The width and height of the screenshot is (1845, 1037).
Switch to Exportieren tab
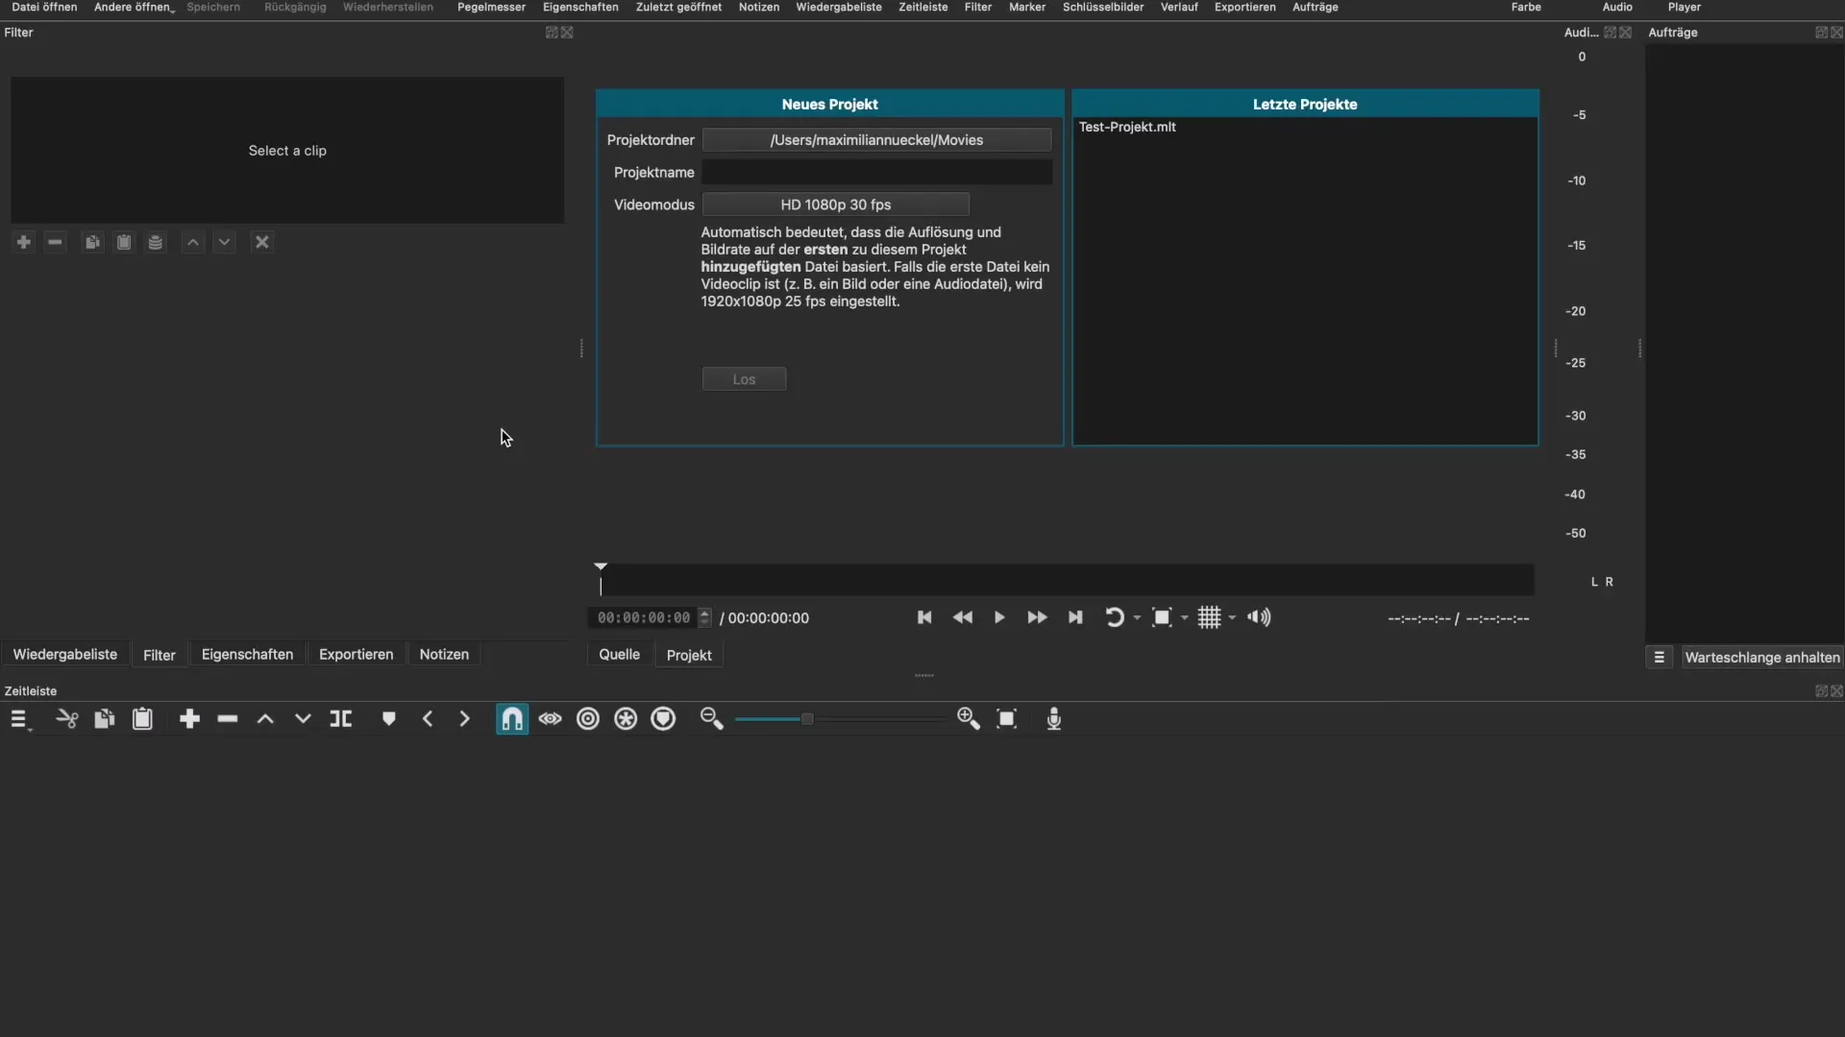(x=356, y=655)
